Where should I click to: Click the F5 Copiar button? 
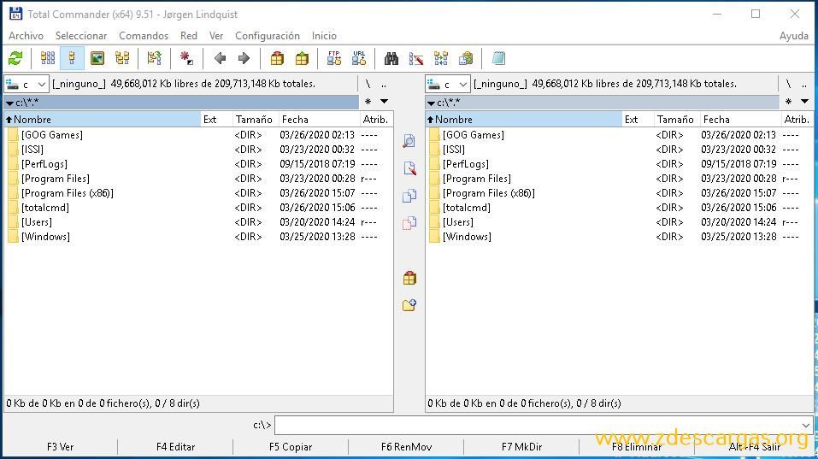point(291,447)
